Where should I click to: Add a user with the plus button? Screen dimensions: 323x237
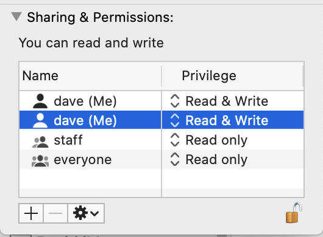click(31, 213)
